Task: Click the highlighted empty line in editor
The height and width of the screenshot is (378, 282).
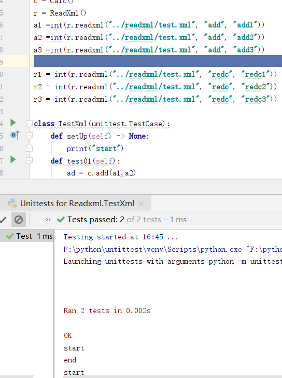Action: [x=158, y=61]
